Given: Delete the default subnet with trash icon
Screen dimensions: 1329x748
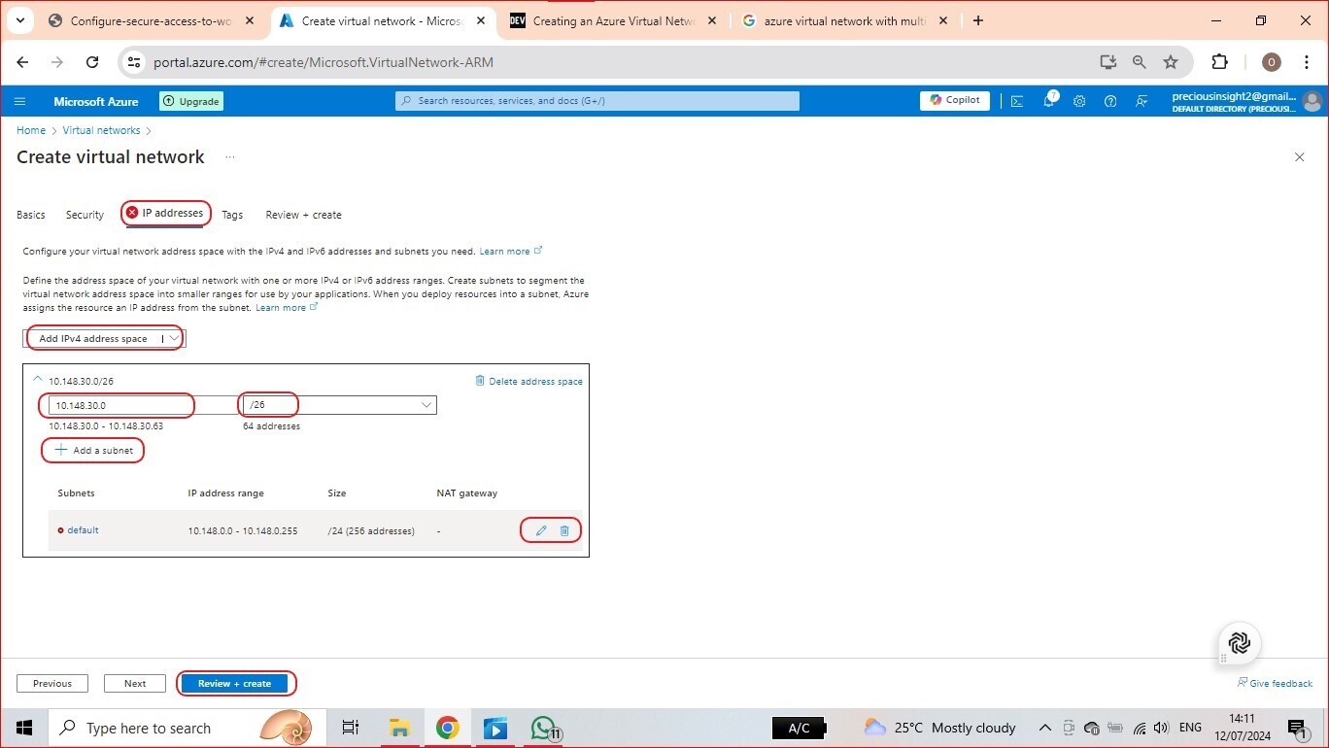Looking at the screenshot, I should click(x=564, y=530).
